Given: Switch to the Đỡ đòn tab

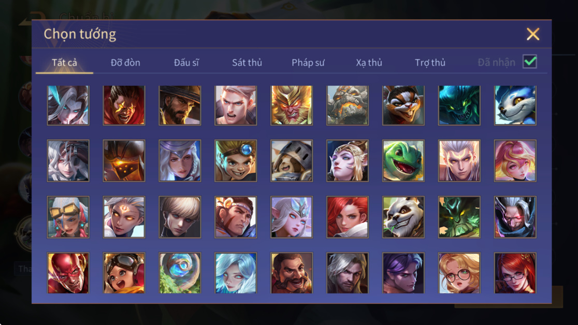Looking at the screenshot, I should tap(125, 63).
